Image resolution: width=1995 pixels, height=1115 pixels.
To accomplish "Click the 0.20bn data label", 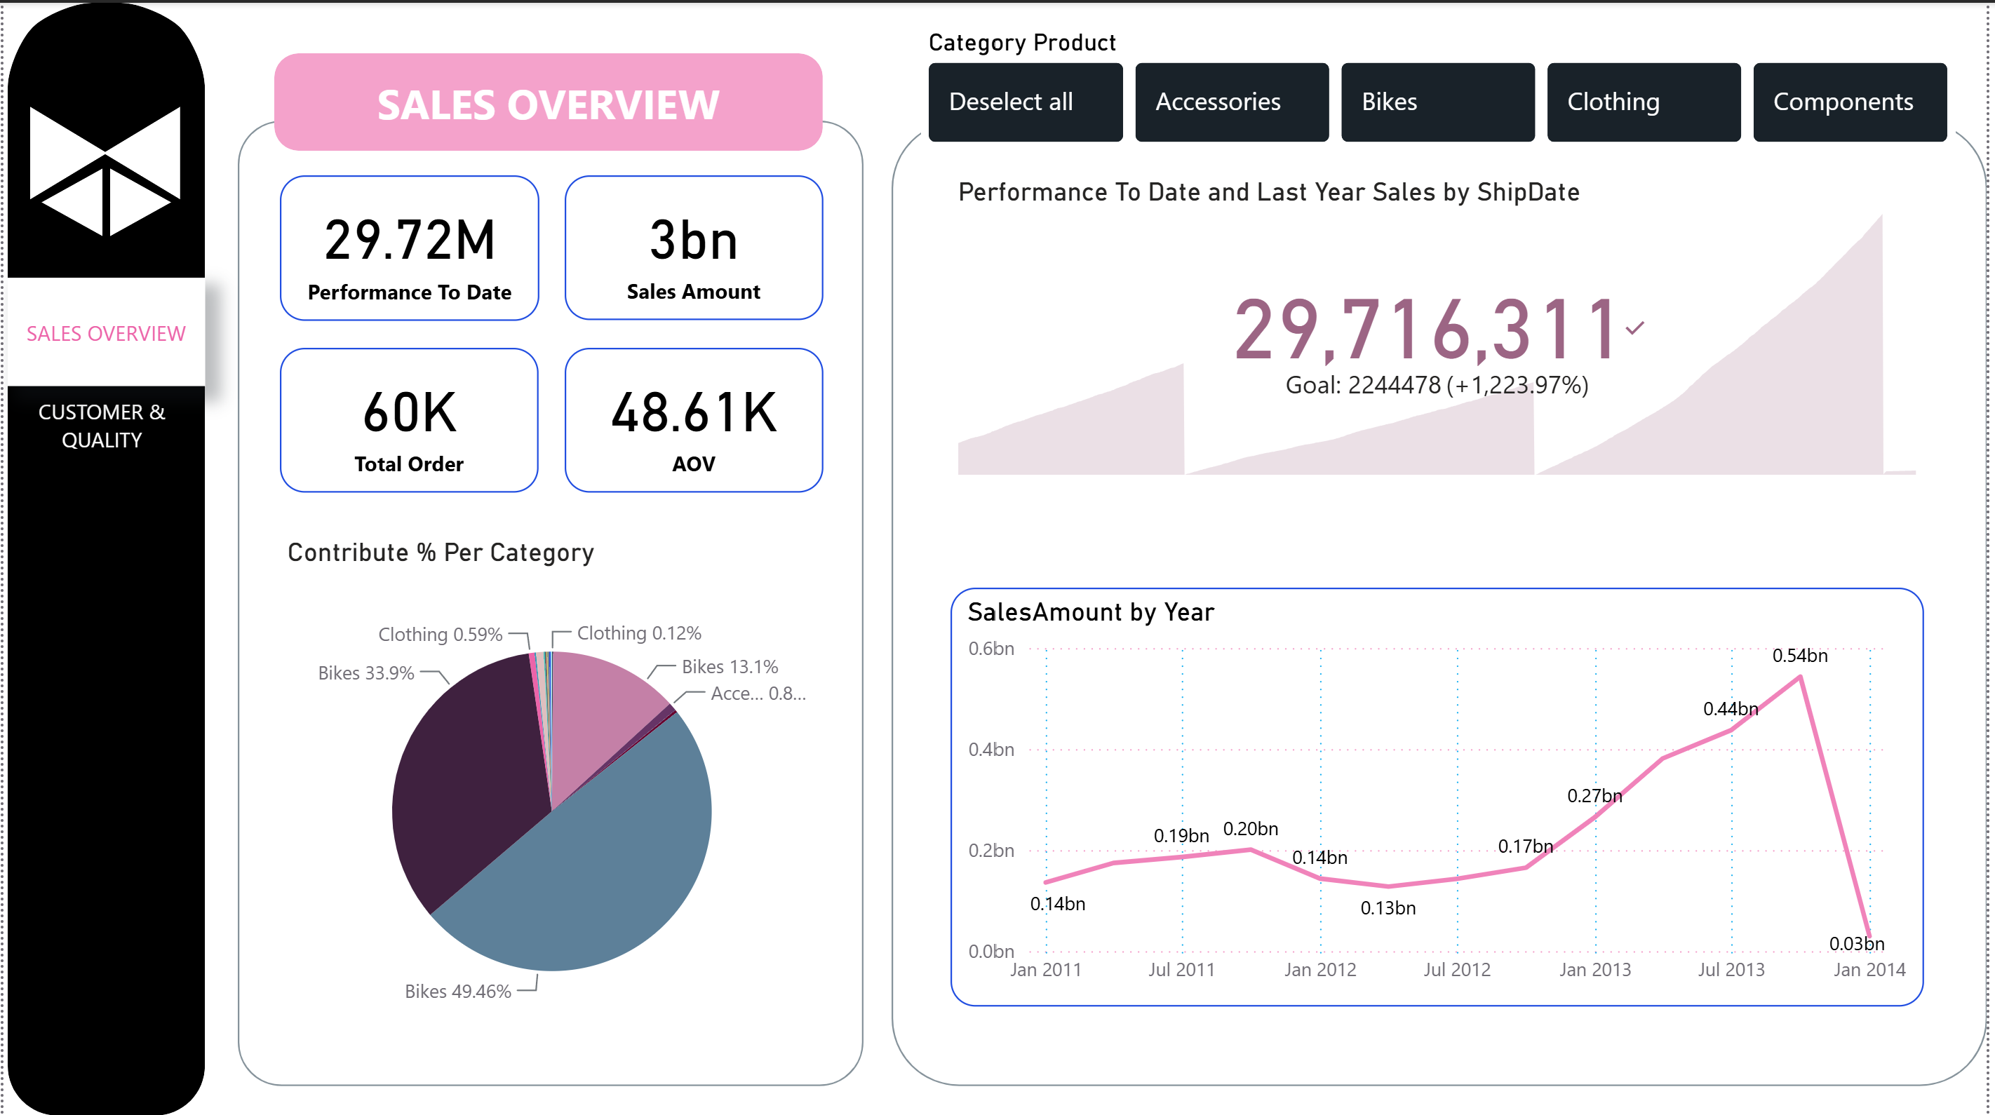I will tap(1250, 828).
